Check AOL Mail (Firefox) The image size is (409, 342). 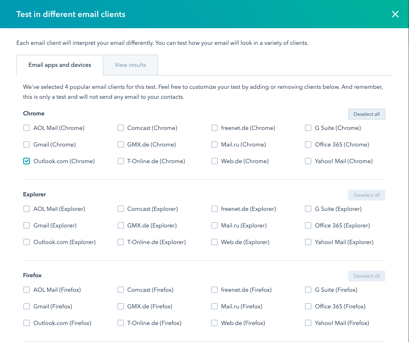click(27, 290)
